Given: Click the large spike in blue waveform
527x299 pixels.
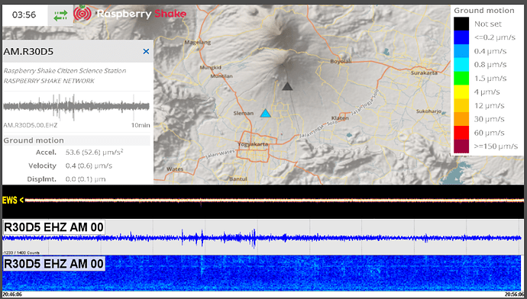Looking at the screenshot, I should (x=254, y=238).
